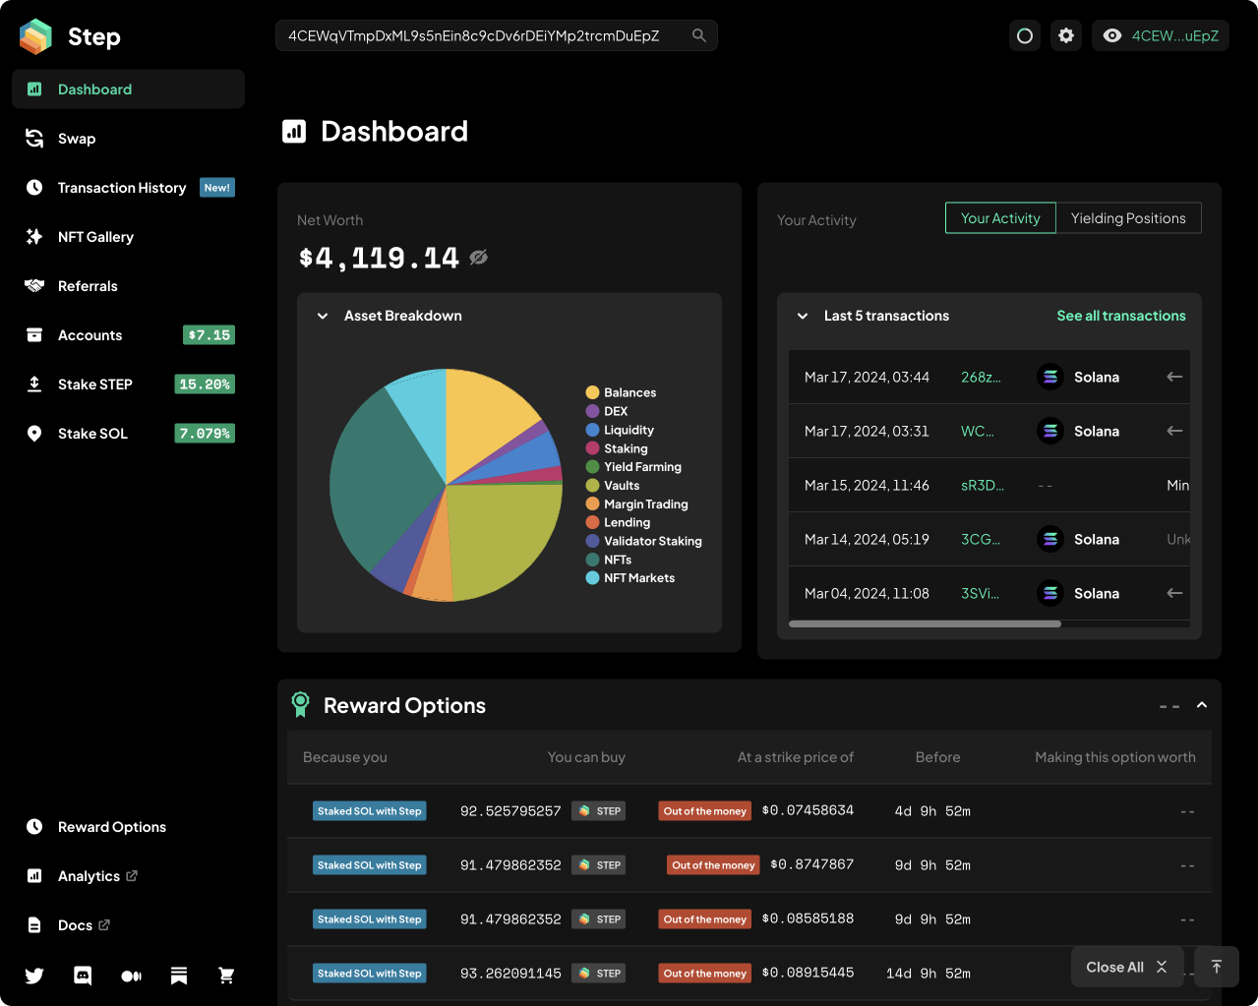Select the Your Activity tab
Image resolution: width=1258 pixels, height=1006 pixels.
click(x=1000, y=217)
